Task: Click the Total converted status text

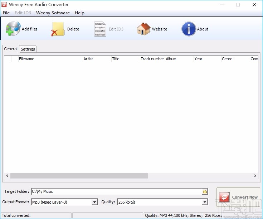Action: coord(16,215)
